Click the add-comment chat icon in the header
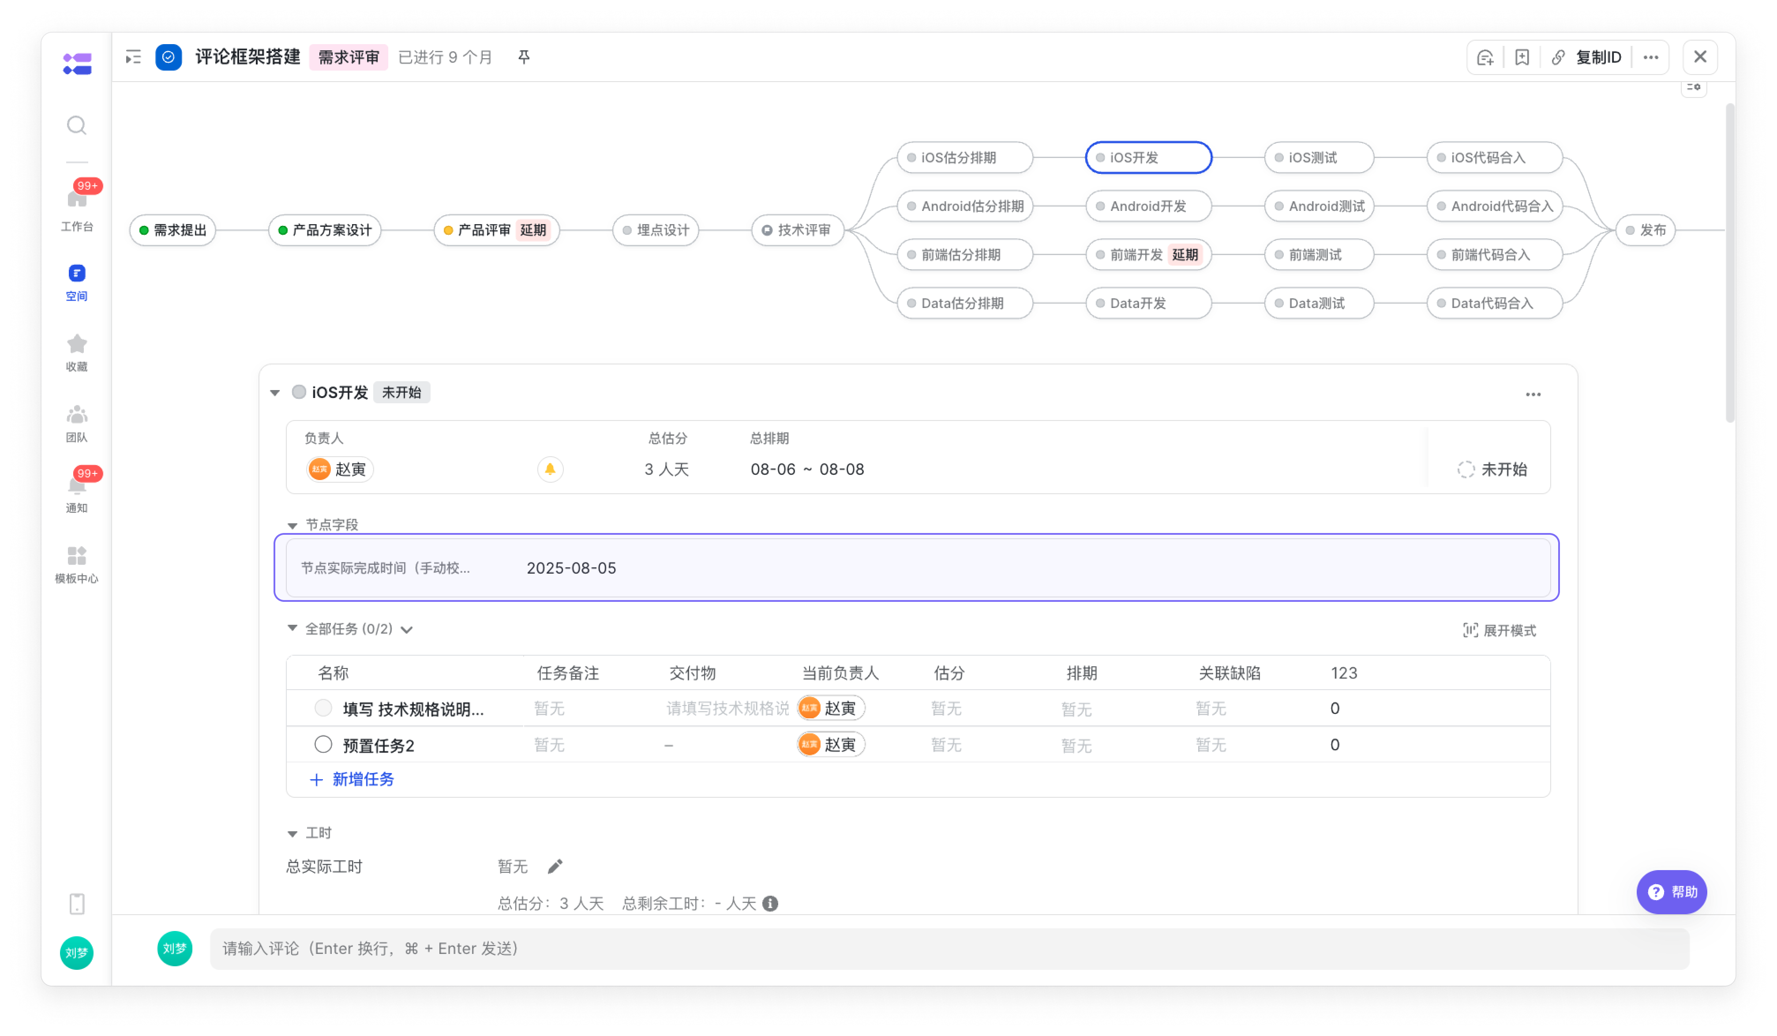The image size is (1777, 1036). tap(1485, 57)
